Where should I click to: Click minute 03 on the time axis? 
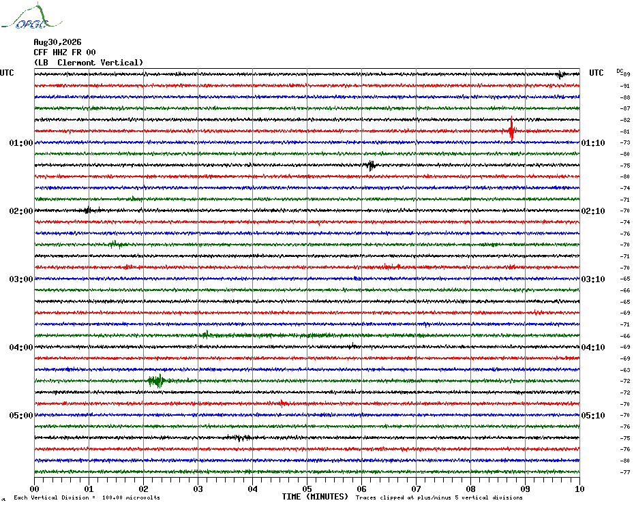(x=198, y=489)
